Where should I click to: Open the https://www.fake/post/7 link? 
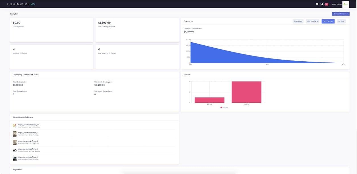tap(28, 133)
